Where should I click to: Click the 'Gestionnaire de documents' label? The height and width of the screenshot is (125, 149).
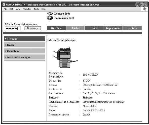tap(64, 102)
